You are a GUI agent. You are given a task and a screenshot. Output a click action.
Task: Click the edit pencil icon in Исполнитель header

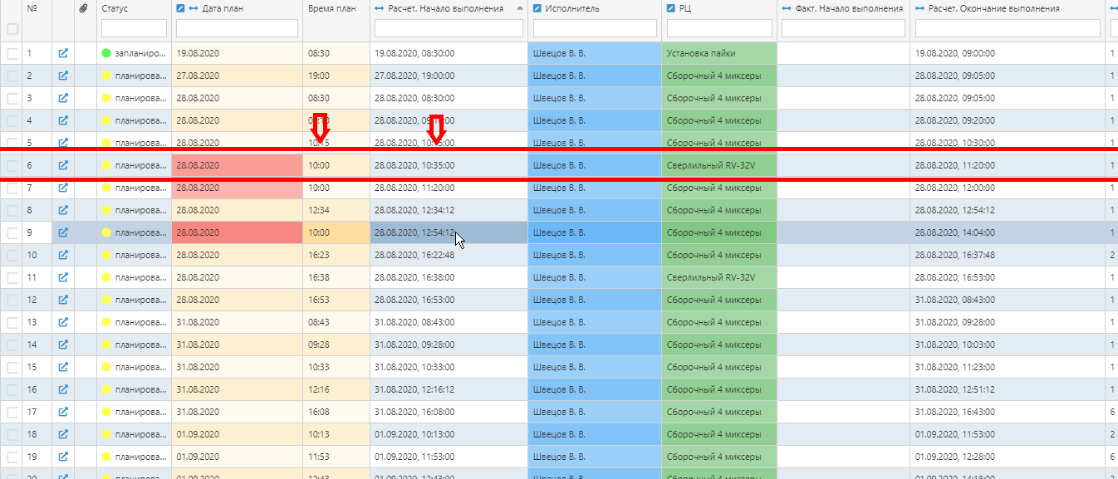537,8
